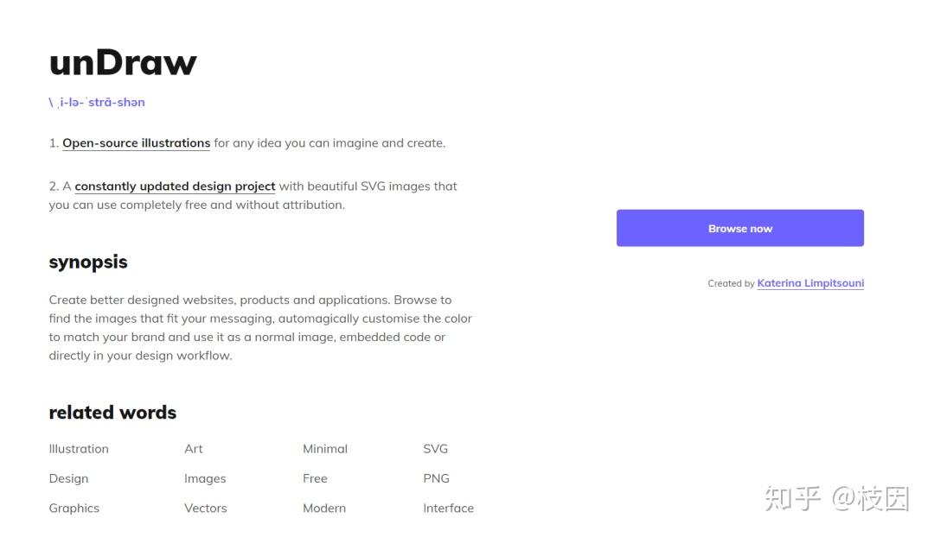Select the SVG related word
The image size is (934, 537).
(x=436, y=449)
